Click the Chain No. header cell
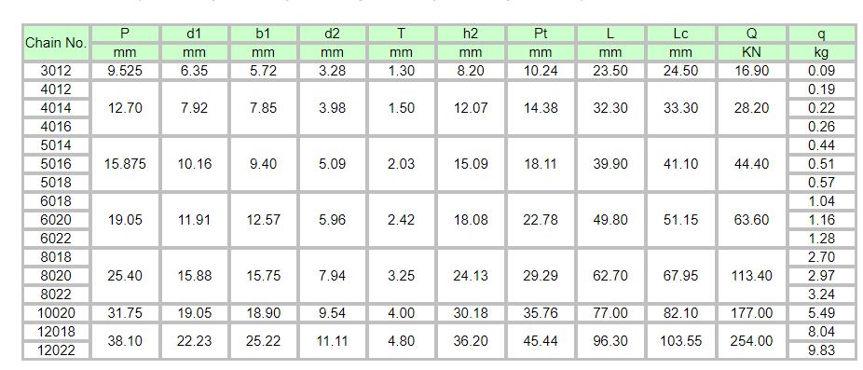This screenshot has width=863, height=370. (x=56, y=43)
